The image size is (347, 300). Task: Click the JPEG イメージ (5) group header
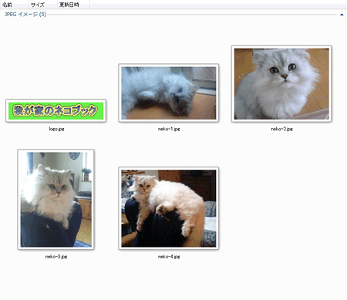(x=25, y=14)
